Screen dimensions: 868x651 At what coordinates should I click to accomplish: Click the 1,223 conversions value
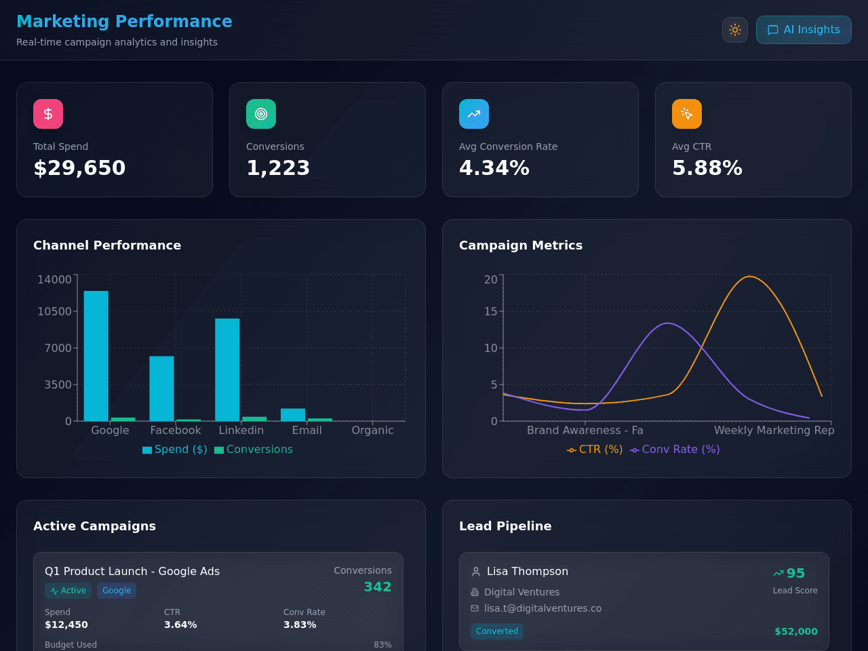278,167
